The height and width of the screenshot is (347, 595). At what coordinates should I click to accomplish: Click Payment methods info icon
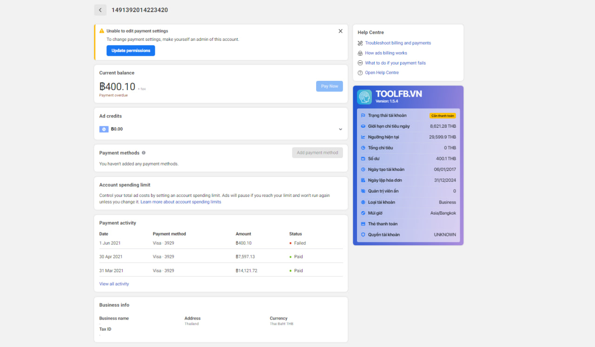(x=144, y=153)
